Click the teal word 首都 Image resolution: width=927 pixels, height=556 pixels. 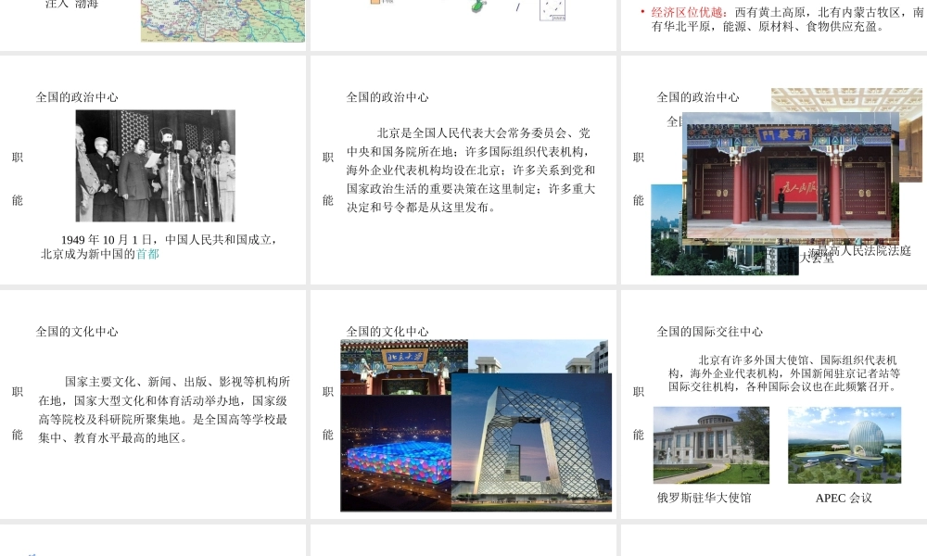point(147,254)
